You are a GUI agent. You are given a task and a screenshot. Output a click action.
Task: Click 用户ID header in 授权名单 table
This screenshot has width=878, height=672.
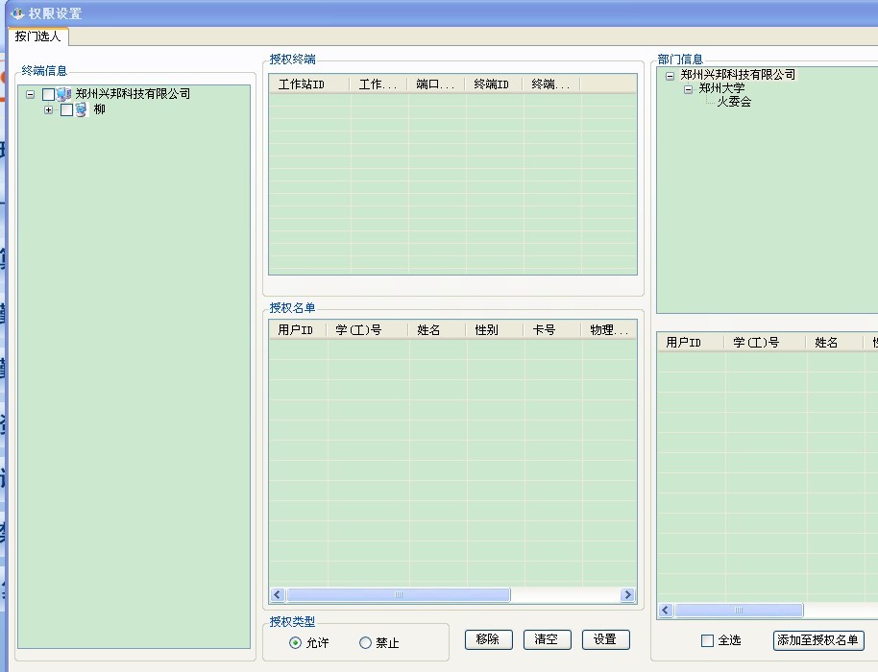pyautogui.click(x=298, y=330)
